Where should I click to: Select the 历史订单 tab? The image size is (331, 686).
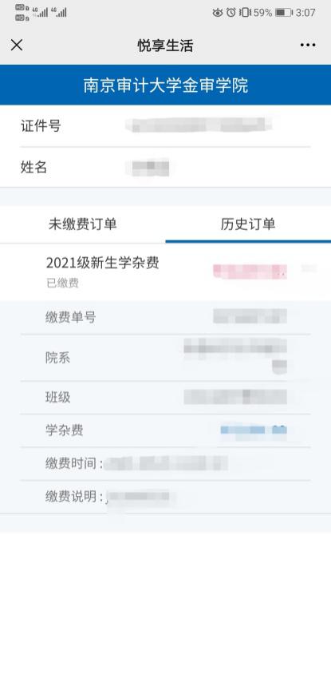[248, 224]
